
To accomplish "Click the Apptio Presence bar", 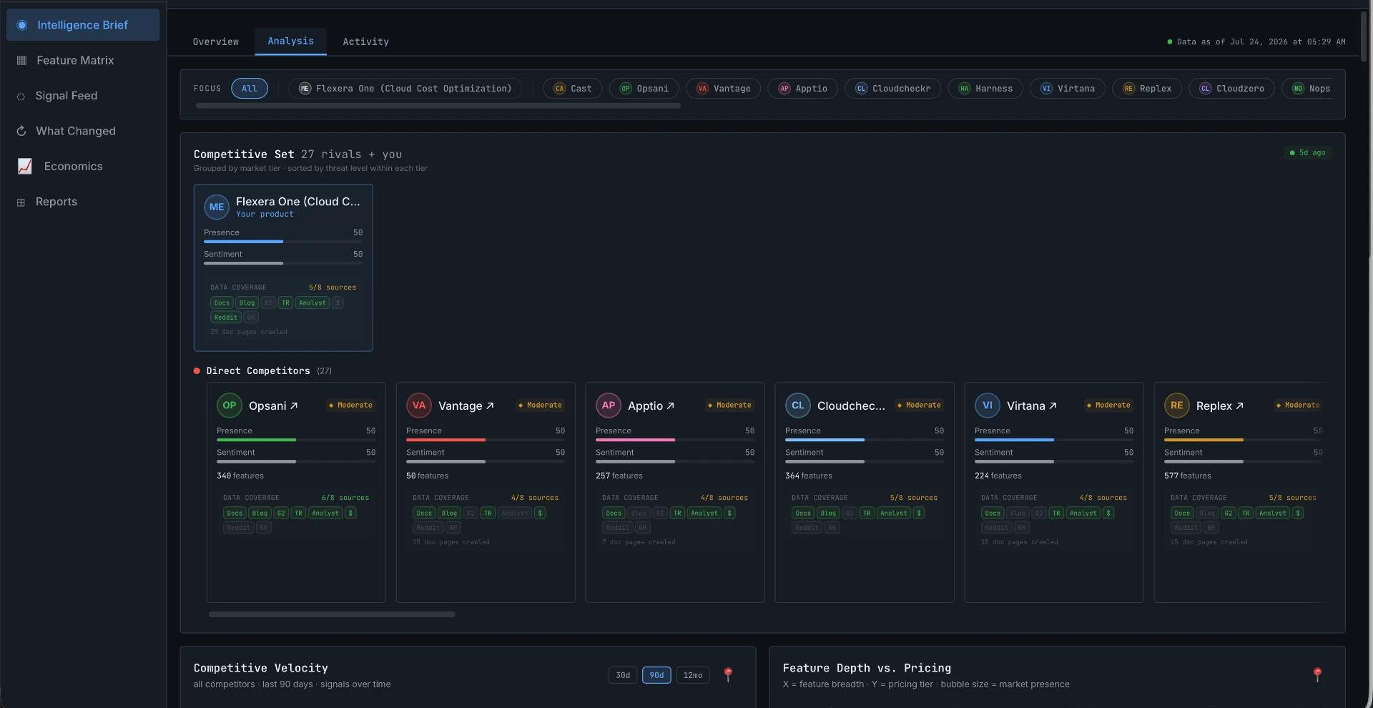I will point(675,440).
